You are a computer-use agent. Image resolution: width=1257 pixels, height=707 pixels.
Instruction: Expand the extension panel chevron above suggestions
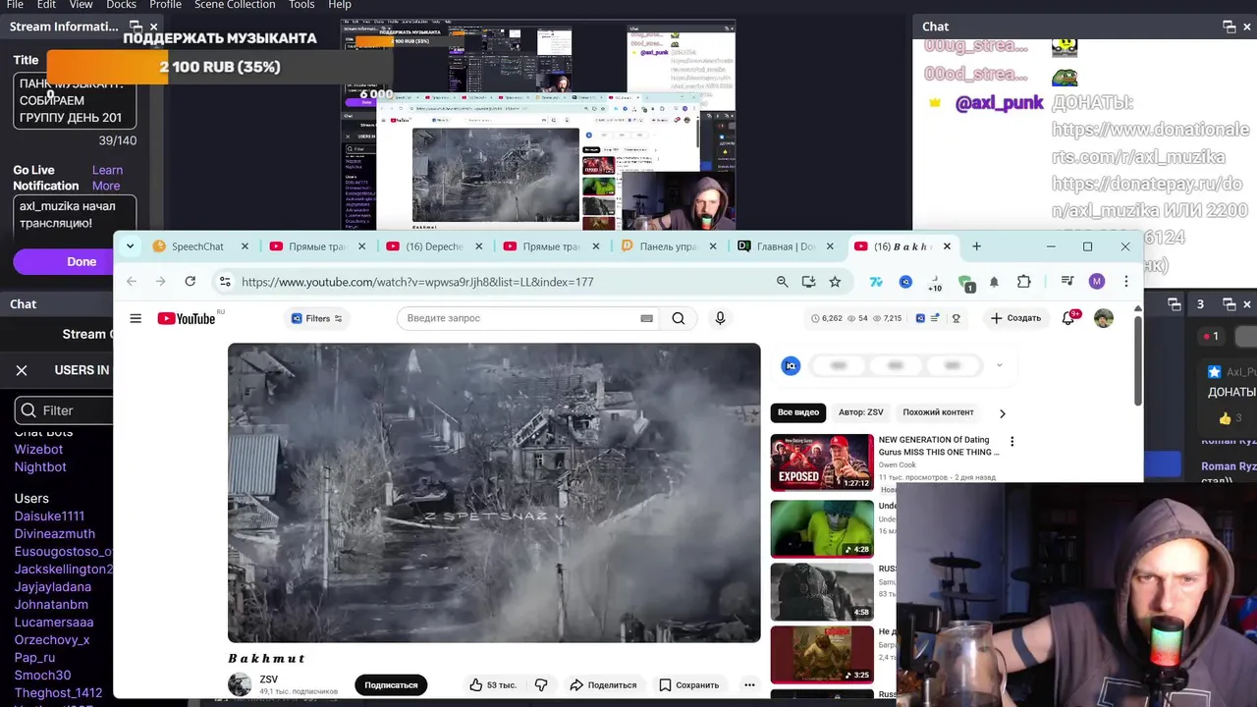click(x=1000, y=365)
